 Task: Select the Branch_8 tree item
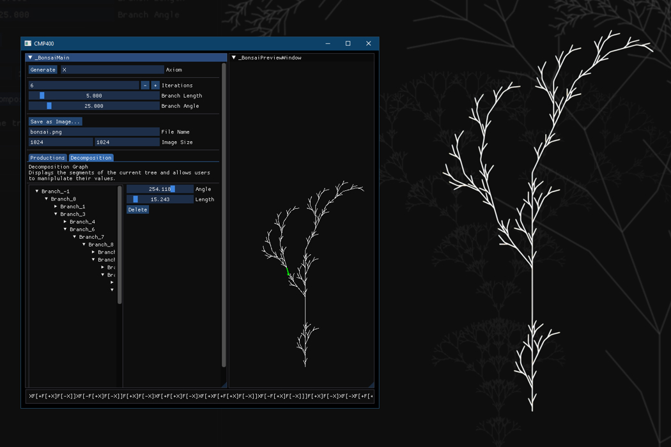tap(101, 245)
